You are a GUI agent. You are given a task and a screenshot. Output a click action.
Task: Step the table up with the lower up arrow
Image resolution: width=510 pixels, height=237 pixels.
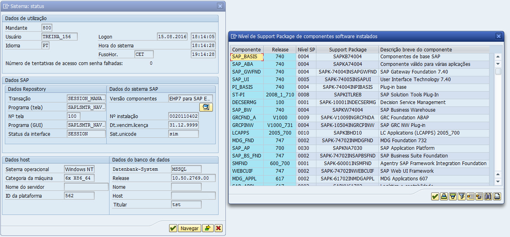point(498,175)
